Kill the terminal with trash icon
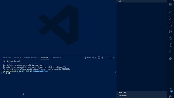Viewport: 174px width, 98px height. coord(102,57)
